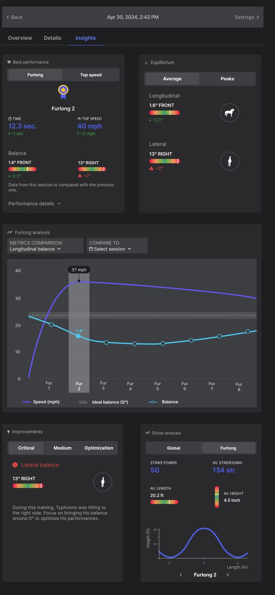Click the 12.3 sec. time value
This screenshot has width=275, height=595.
[23, 126]
